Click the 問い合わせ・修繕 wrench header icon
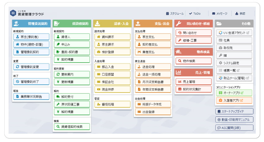 179,24
